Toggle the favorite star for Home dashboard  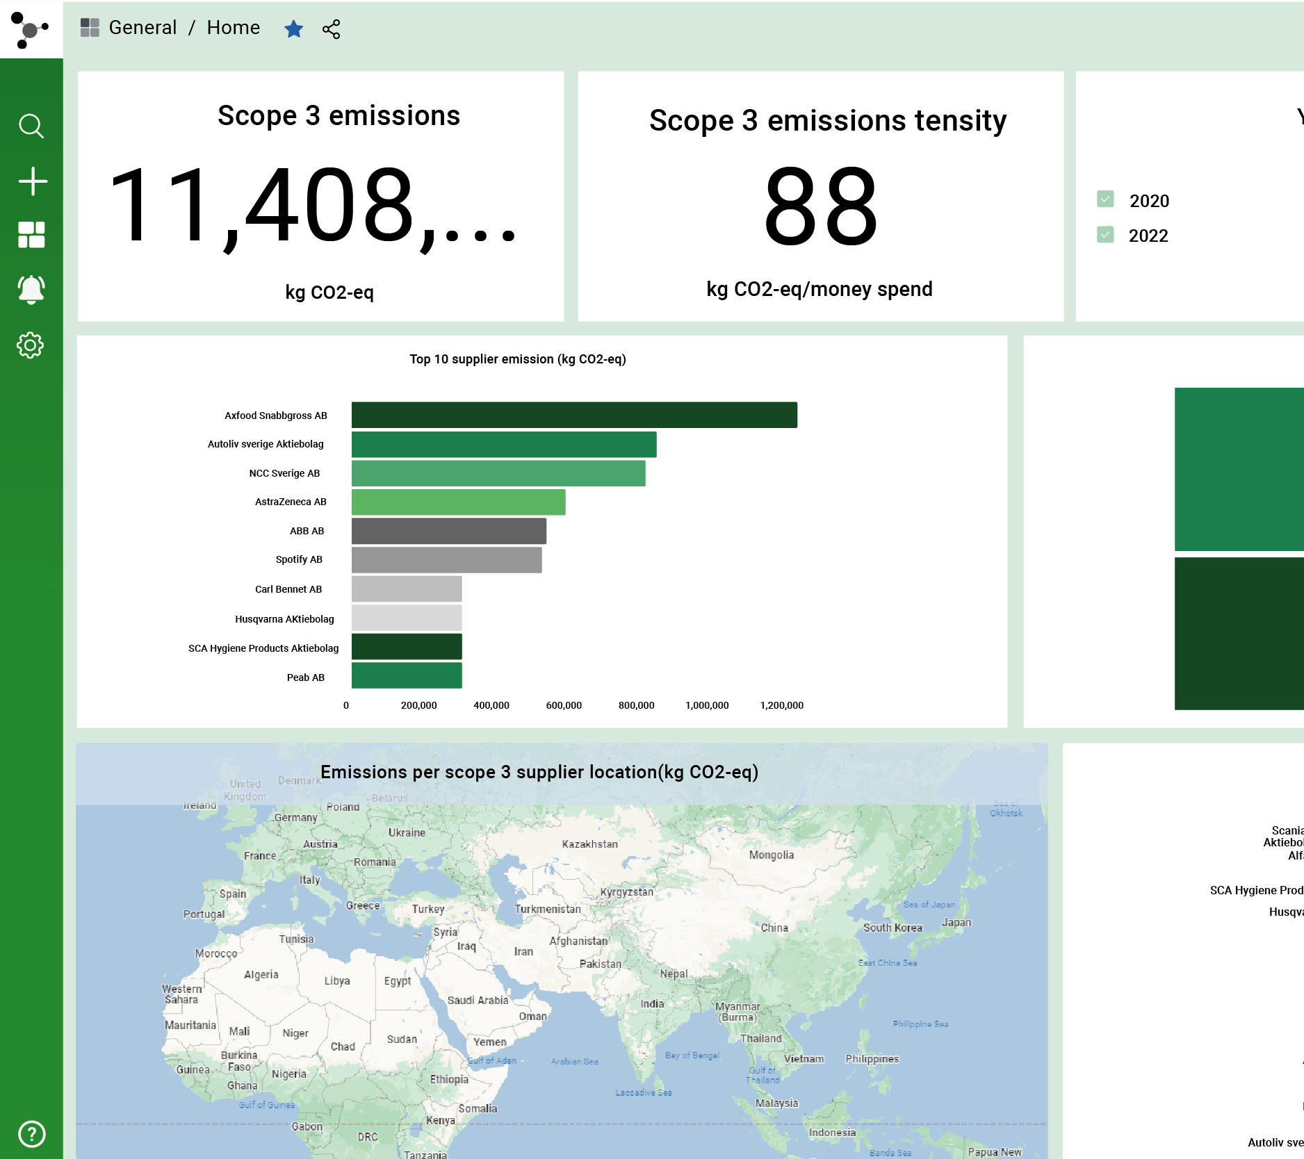coord(294,28)
